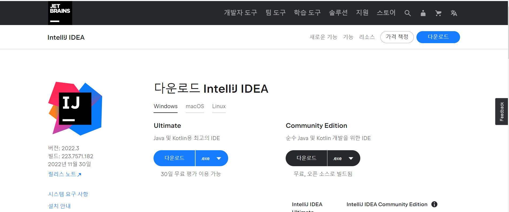Click the Community Edition info icon

pos(434,204)
